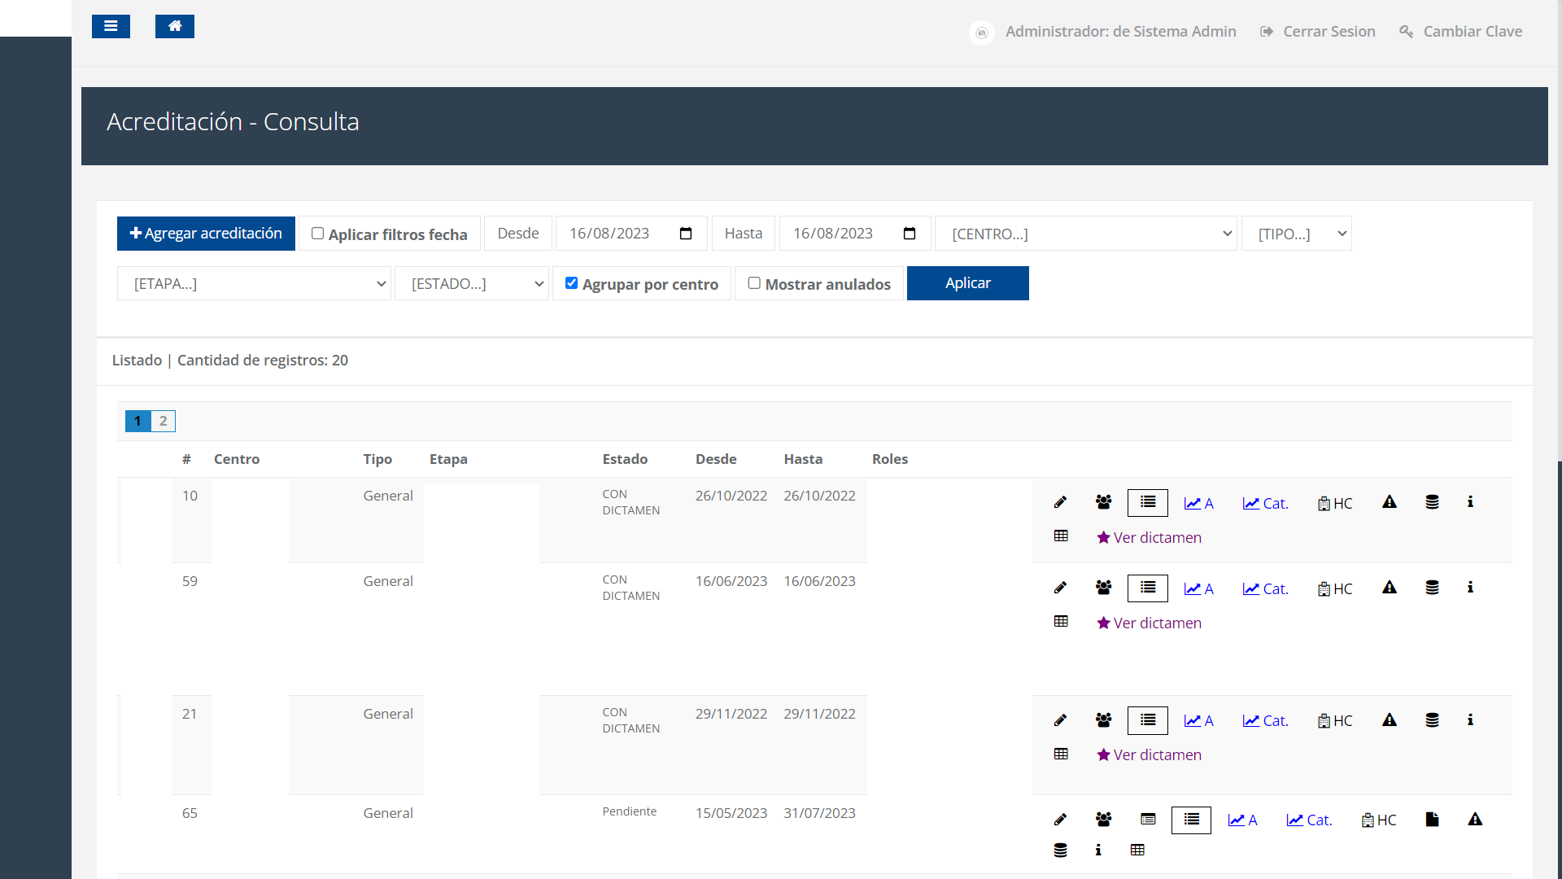Enable 'Mostrar anulados' checkbox
This screenshot has height=879, width=1562.
(754, 283)
